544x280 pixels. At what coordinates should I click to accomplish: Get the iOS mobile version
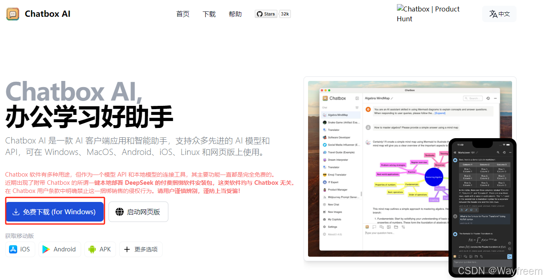click(20, 249)
